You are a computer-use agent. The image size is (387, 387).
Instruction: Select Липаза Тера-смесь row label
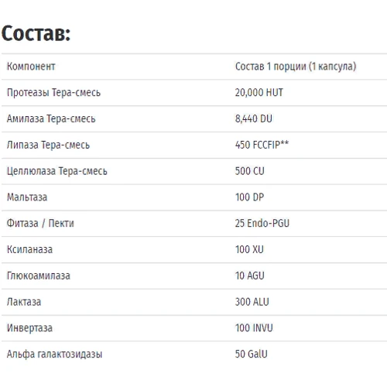(48, 145)
